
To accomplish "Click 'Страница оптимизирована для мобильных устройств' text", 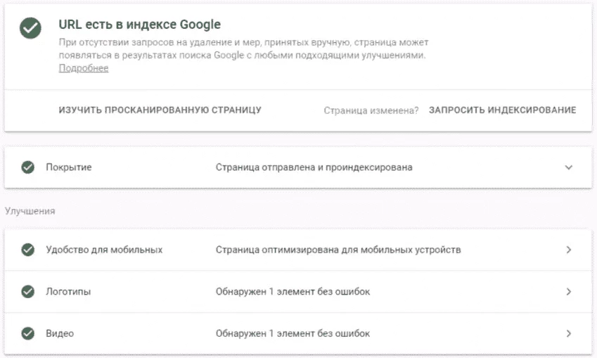I will tap(338, 250).
